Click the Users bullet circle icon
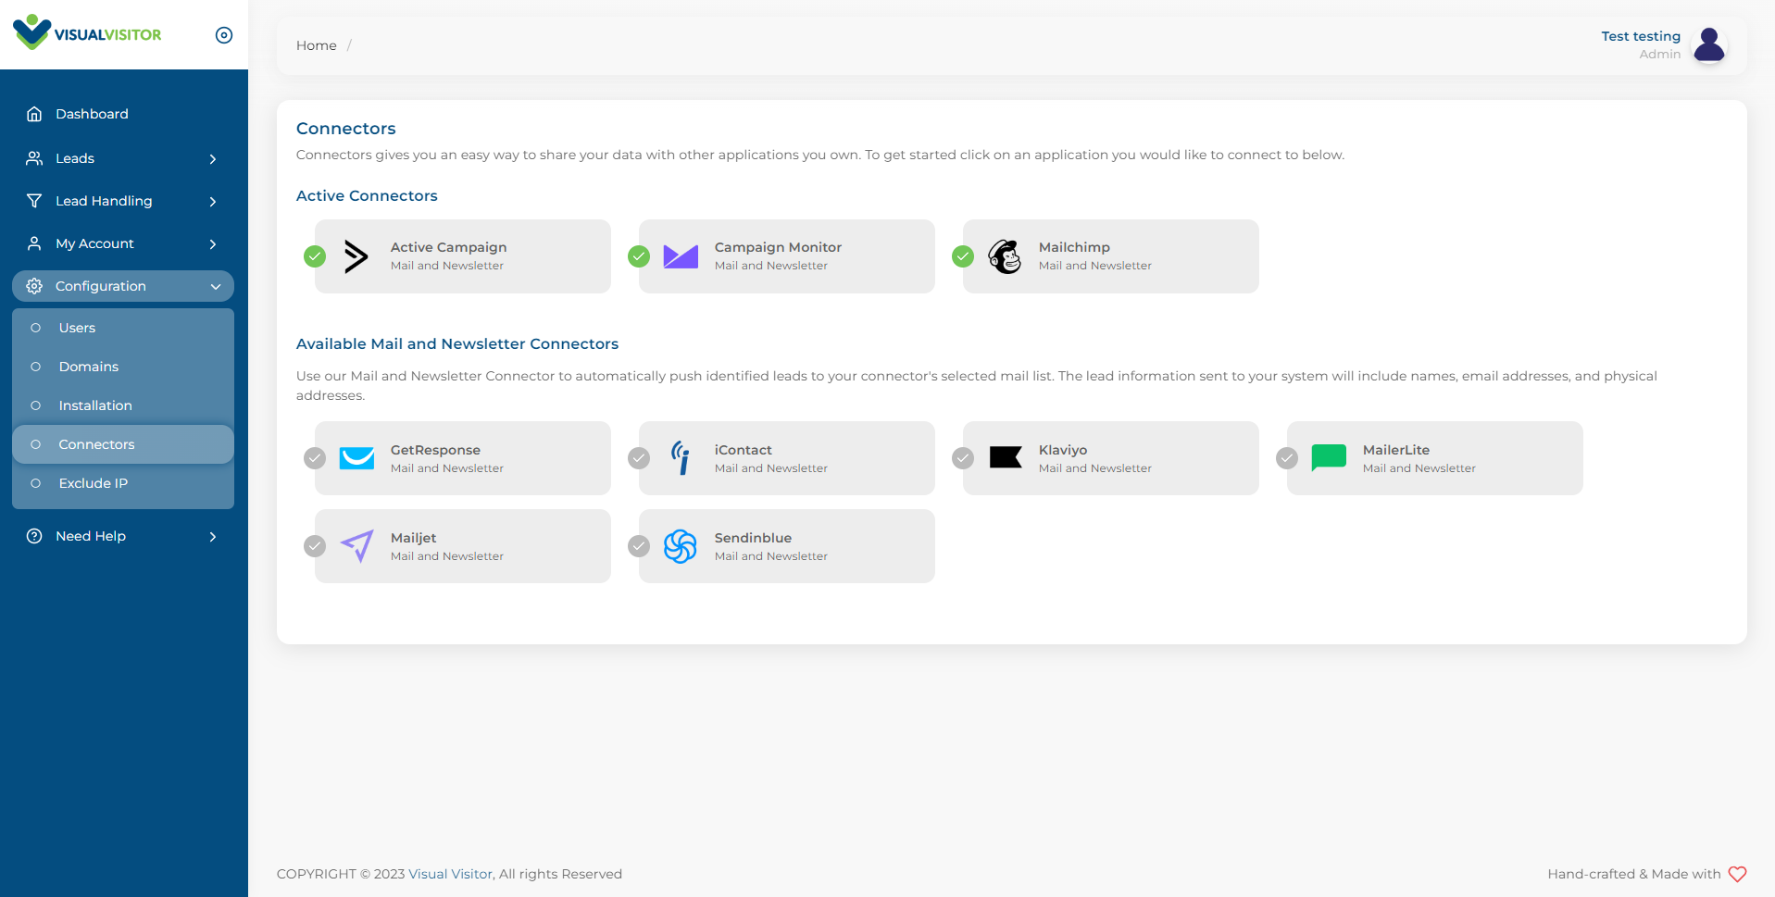 (36, 328)
